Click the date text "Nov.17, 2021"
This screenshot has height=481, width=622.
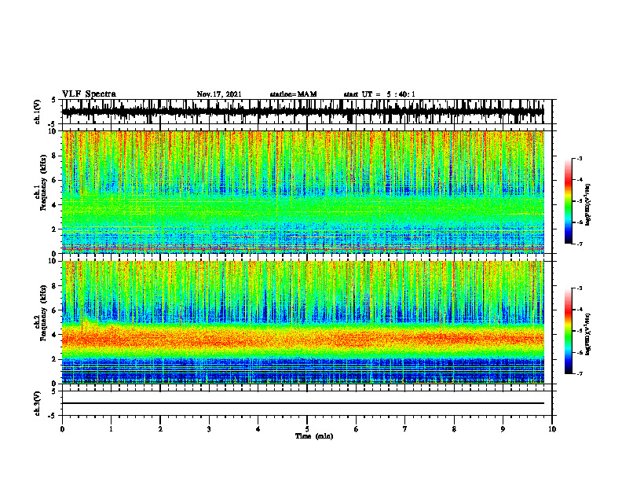(219, 94)
